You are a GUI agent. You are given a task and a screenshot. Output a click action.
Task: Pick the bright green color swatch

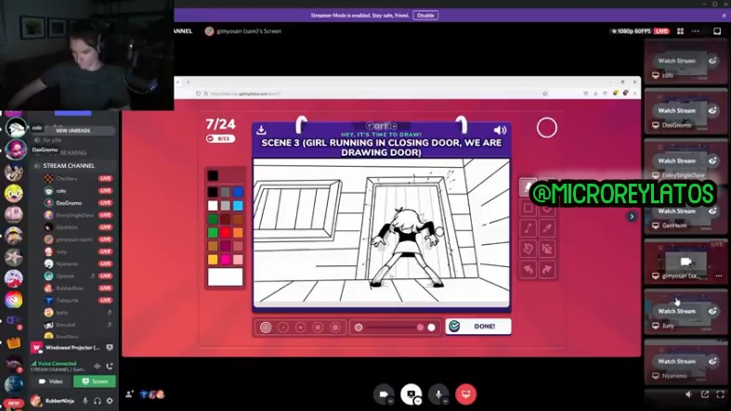[x=213, y=232]
